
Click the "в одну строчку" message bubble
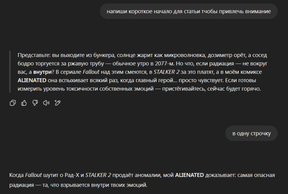(x=252, y=133)
